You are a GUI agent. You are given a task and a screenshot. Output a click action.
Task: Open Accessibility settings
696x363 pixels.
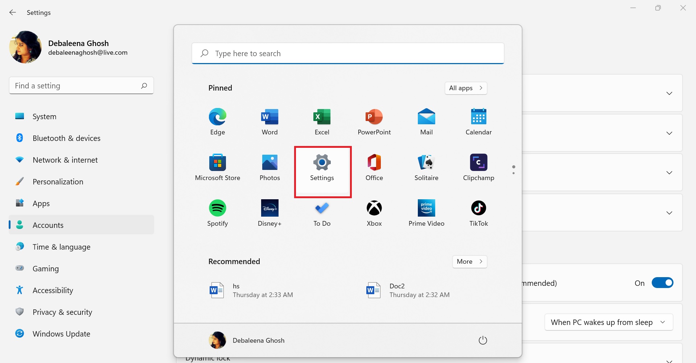pos(82,290)
